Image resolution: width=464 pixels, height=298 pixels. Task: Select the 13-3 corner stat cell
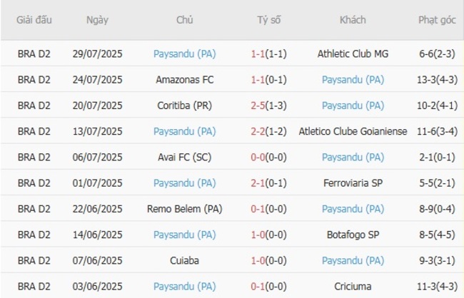click(x=435, y=79)
